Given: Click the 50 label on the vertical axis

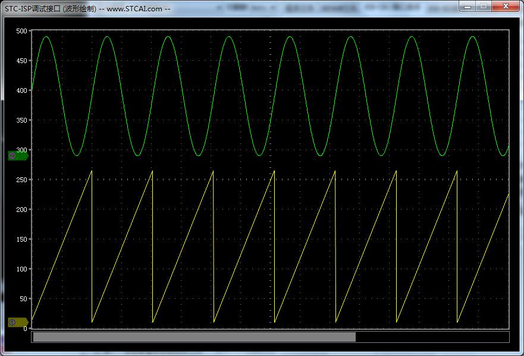Looking at the screenshot, I should 23,299.
